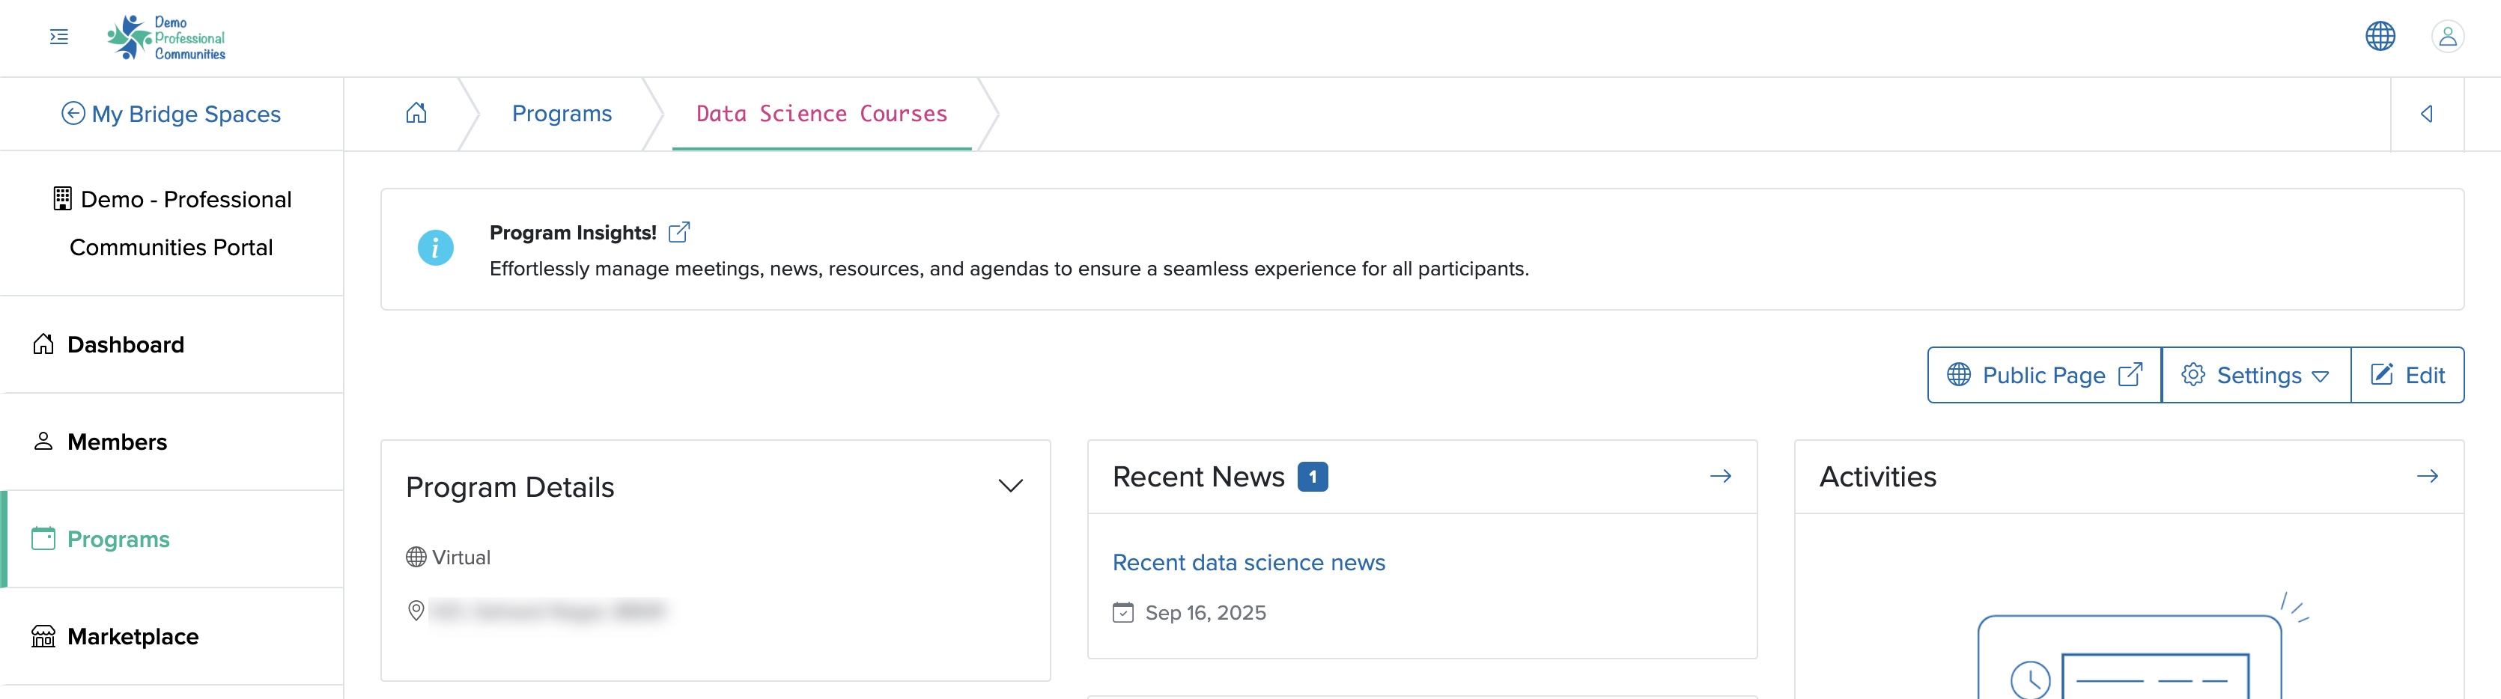Open Activities arrow

(x=2427, y=476)
